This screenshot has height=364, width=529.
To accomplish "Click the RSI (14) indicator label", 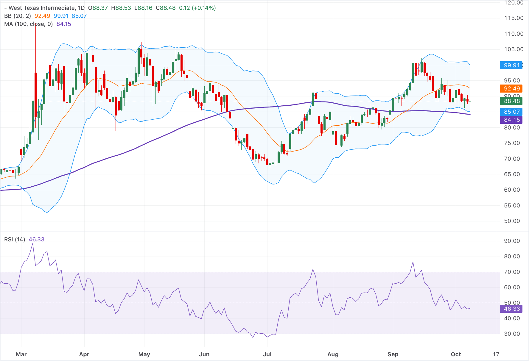I will [15, 240].
